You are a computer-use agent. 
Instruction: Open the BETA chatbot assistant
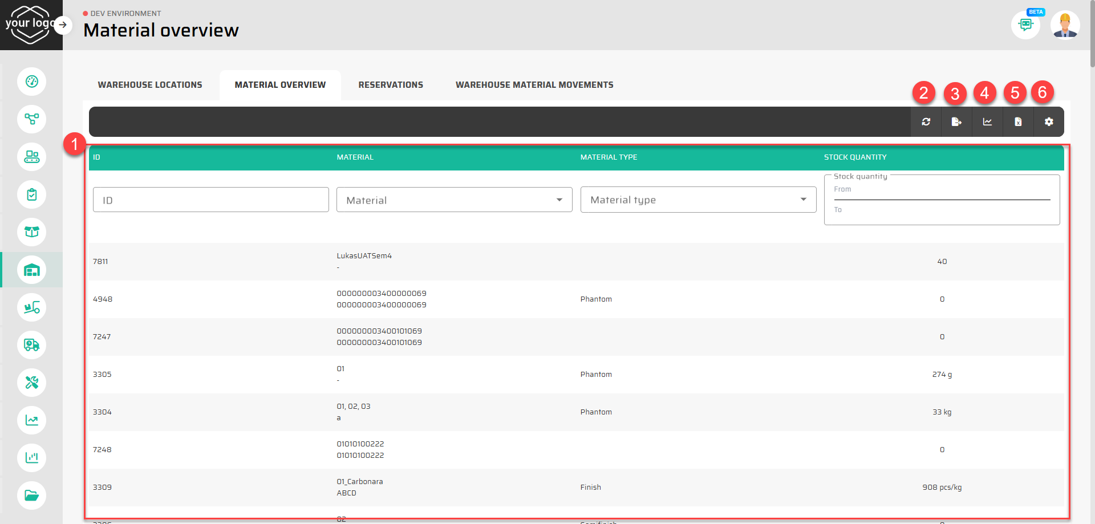(1025, 25)
